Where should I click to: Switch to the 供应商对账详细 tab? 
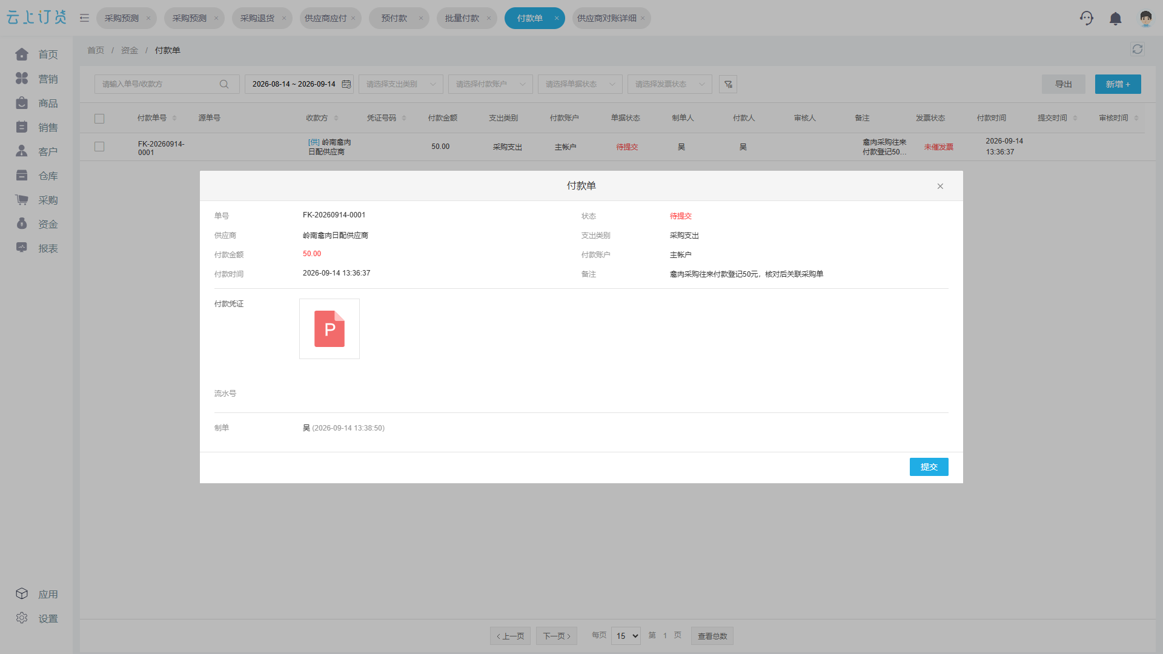[606, 18]
